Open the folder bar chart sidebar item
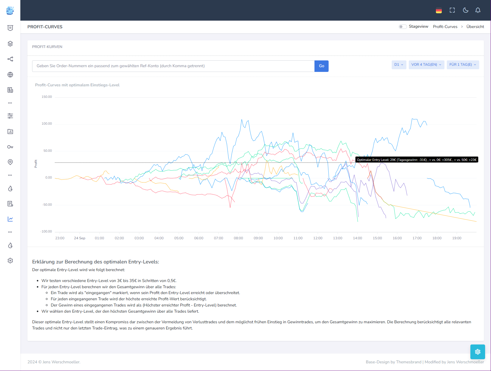Viewport: 491px width, 371px height. click(10, 131)
